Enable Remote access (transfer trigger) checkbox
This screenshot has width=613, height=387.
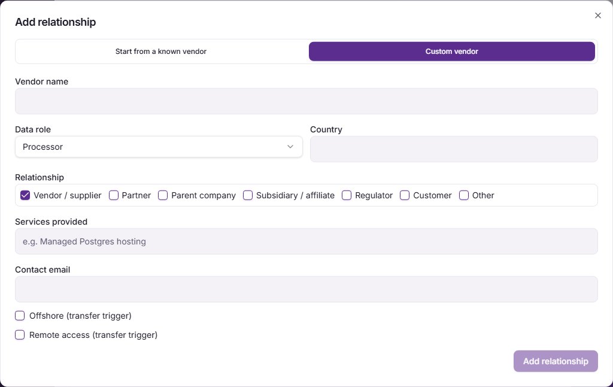pos(20,334)
